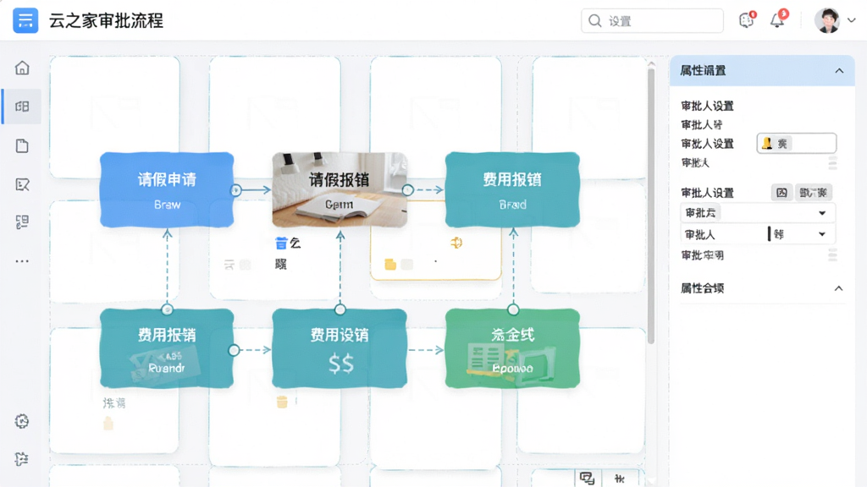This screenshot has height=487, width=867.
Task: Click the top connector of 费用设销 node
Action: (x=340, y=309)
